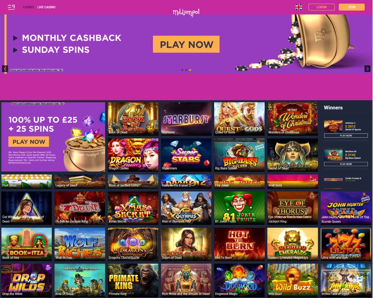Go to next banner slide arrow
This screenshot has height=298, width=373.
(367, 68)
